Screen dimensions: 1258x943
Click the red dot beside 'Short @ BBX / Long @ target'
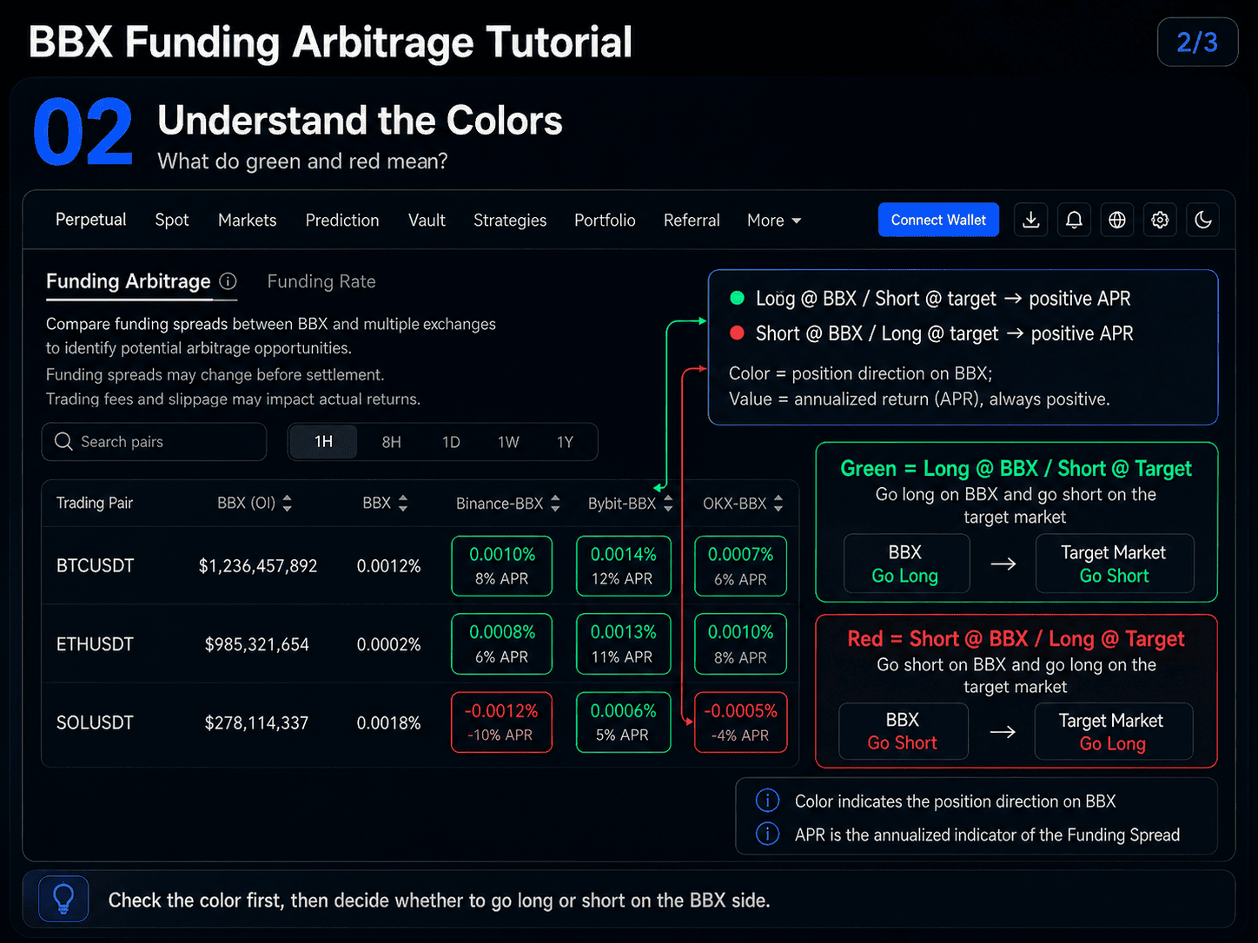[x=738, y=333]
